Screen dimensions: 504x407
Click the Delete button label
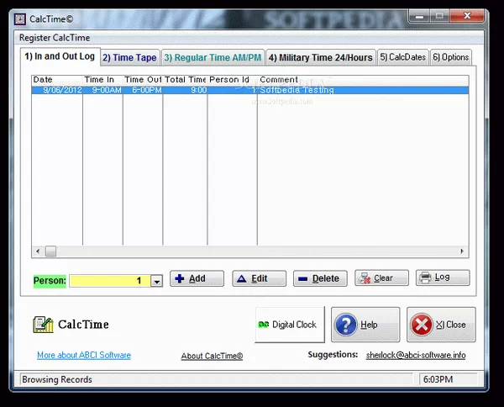point(325,278)
